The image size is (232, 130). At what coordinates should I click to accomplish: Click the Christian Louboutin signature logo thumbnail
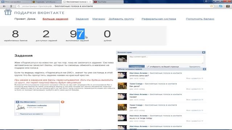(20, 107)
